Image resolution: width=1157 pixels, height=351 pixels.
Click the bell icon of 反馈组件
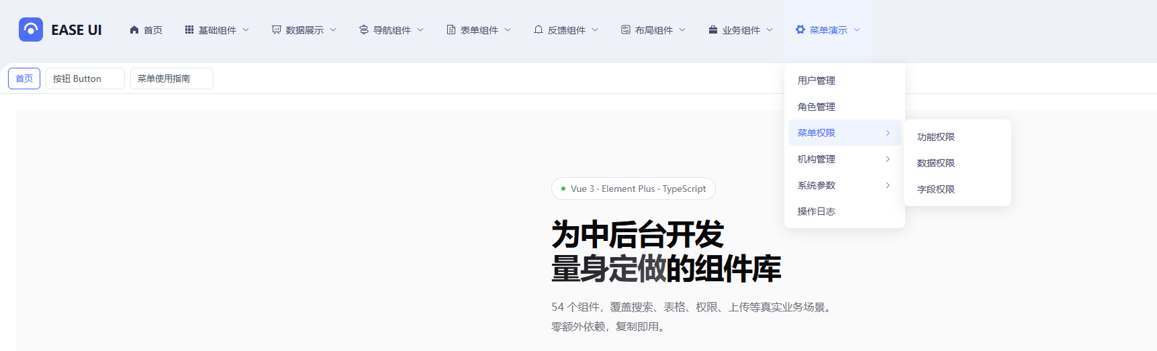[x=539, y=30]
